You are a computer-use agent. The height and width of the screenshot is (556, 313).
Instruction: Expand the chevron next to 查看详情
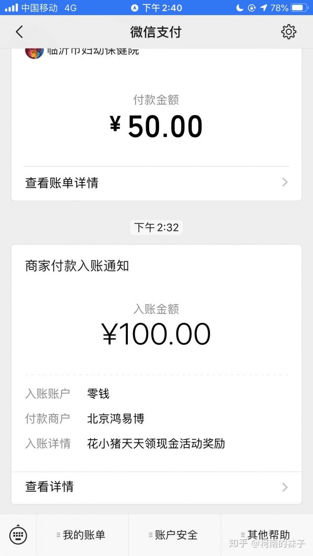[284, 487]
